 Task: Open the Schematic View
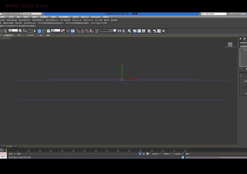[x=144, y=31]
